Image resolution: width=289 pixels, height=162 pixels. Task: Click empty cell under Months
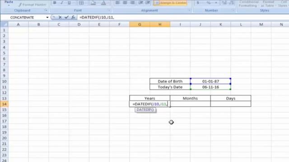[x=190, y=104]
